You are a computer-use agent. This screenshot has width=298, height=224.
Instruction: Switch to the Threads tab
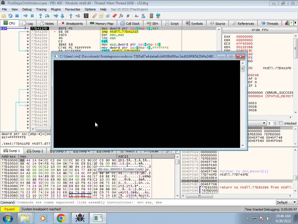pyautogui.click(x=270, y=24)
